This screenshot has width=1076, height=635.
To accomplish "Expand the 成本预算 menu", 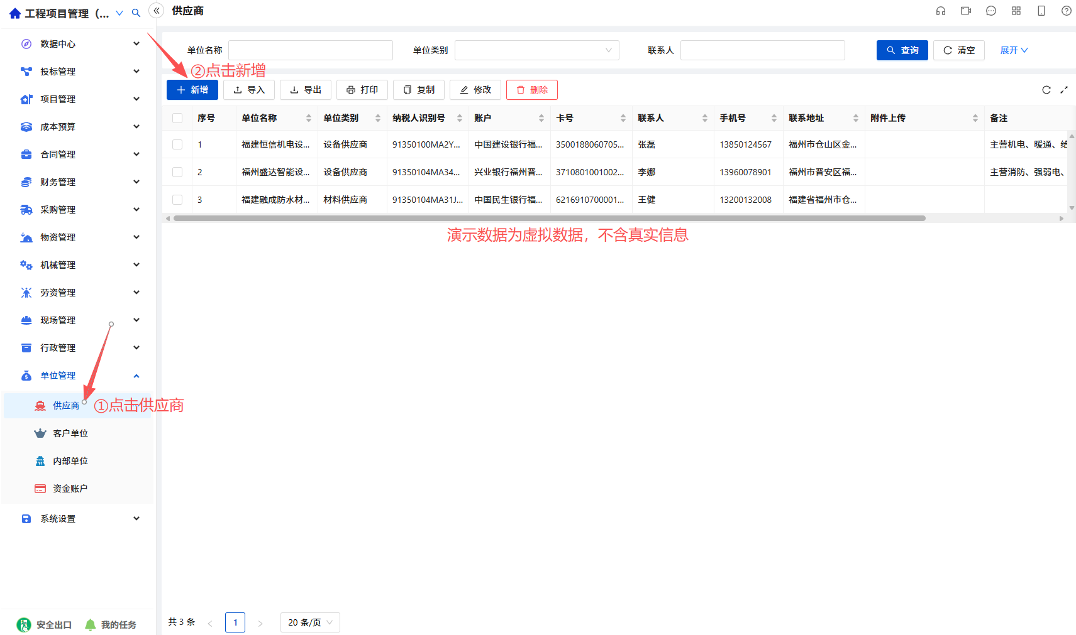I will pos(78,127).
